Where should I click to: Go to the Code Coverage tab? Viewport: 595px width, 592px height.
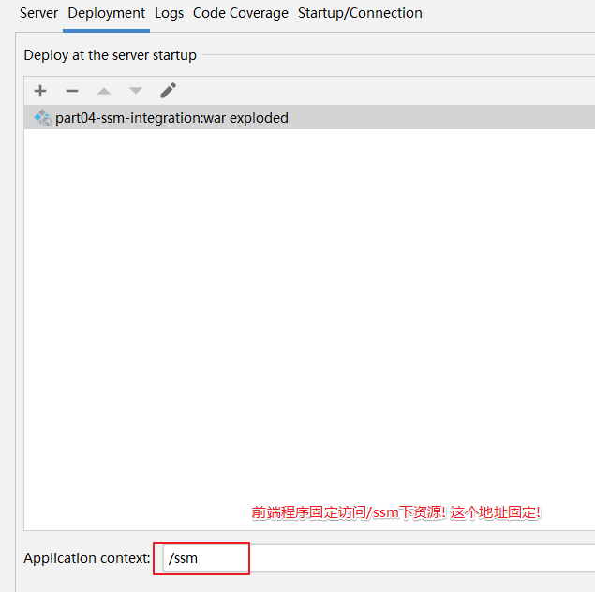pyautogui.click(x=241, y=13)
